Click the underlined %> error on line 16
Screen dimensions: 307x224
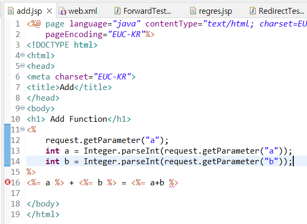tap(173, 183)
